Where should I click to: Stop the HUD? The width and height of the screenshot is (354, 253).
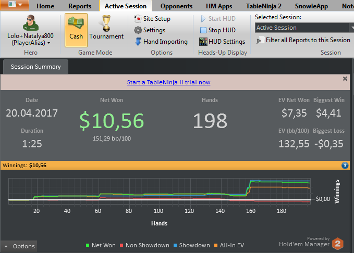point(218,30)
